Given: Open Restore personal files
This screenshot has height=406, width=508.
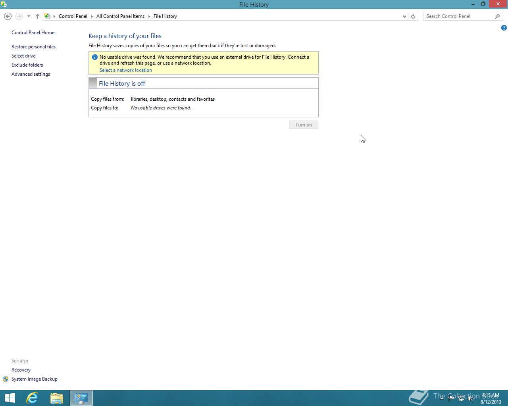Looking at the screenshot, I should 34,47.
